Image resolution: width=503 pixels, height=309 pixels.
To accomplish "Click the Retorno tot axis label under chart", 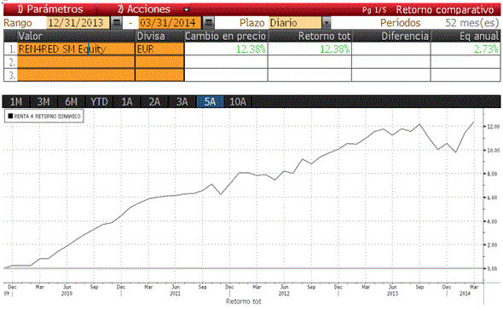I will click(x=244, y=301).
